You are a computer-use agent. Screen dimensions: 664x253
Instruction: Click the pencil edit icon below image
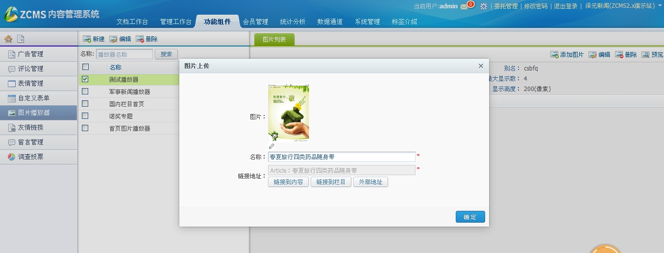271,146
